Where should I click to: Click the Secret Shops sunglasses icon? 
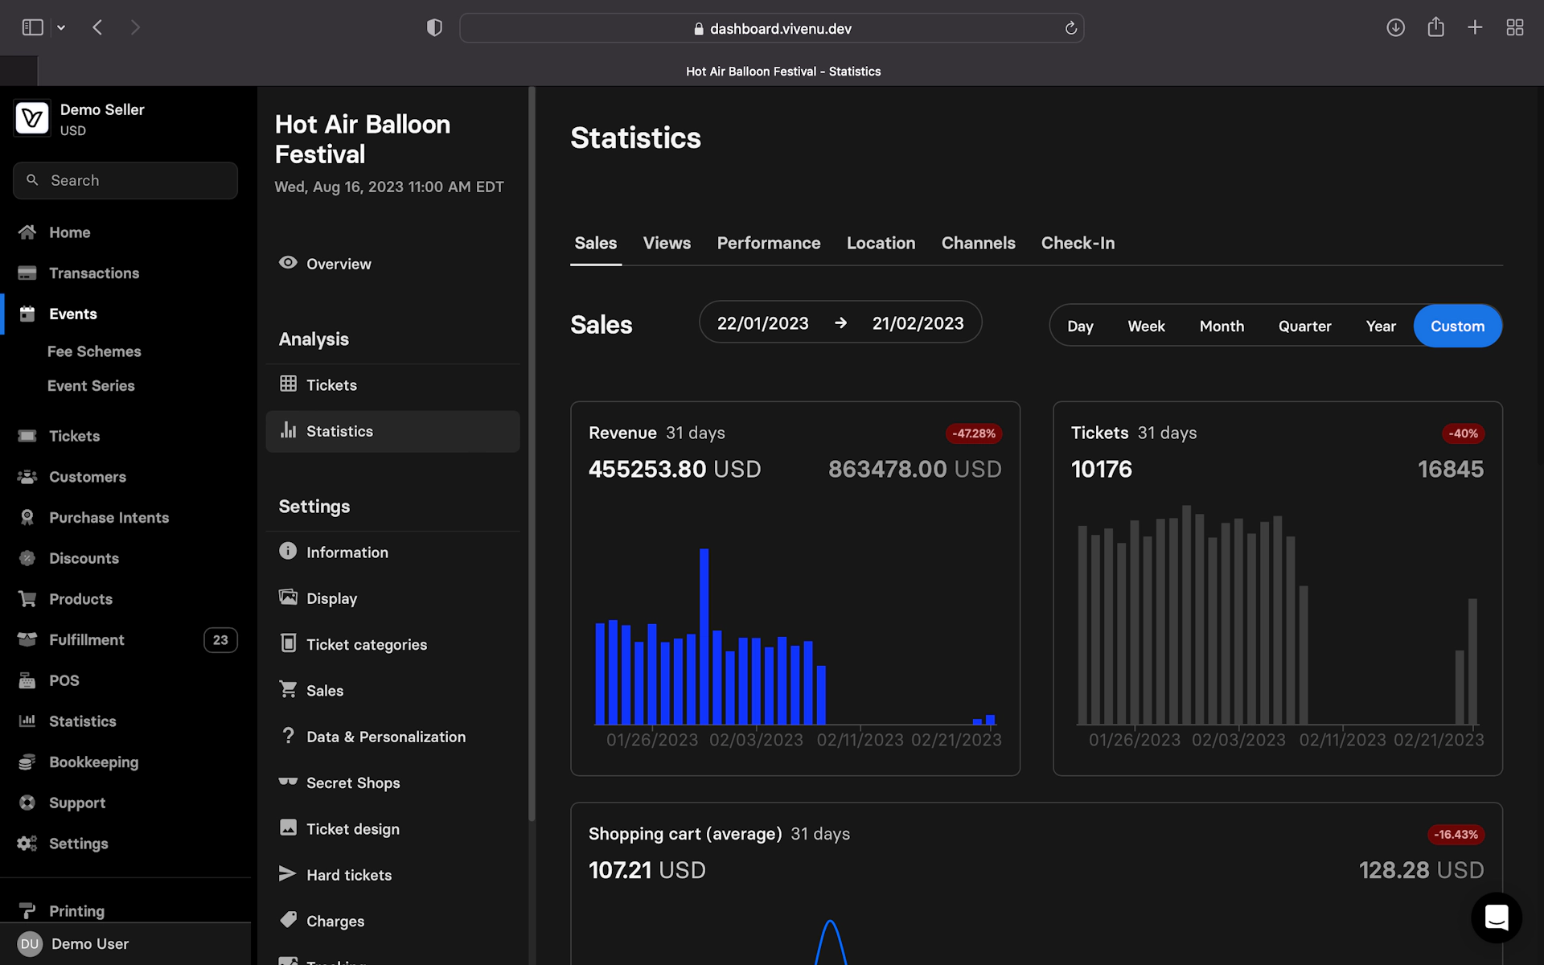(x=288, y=782)
